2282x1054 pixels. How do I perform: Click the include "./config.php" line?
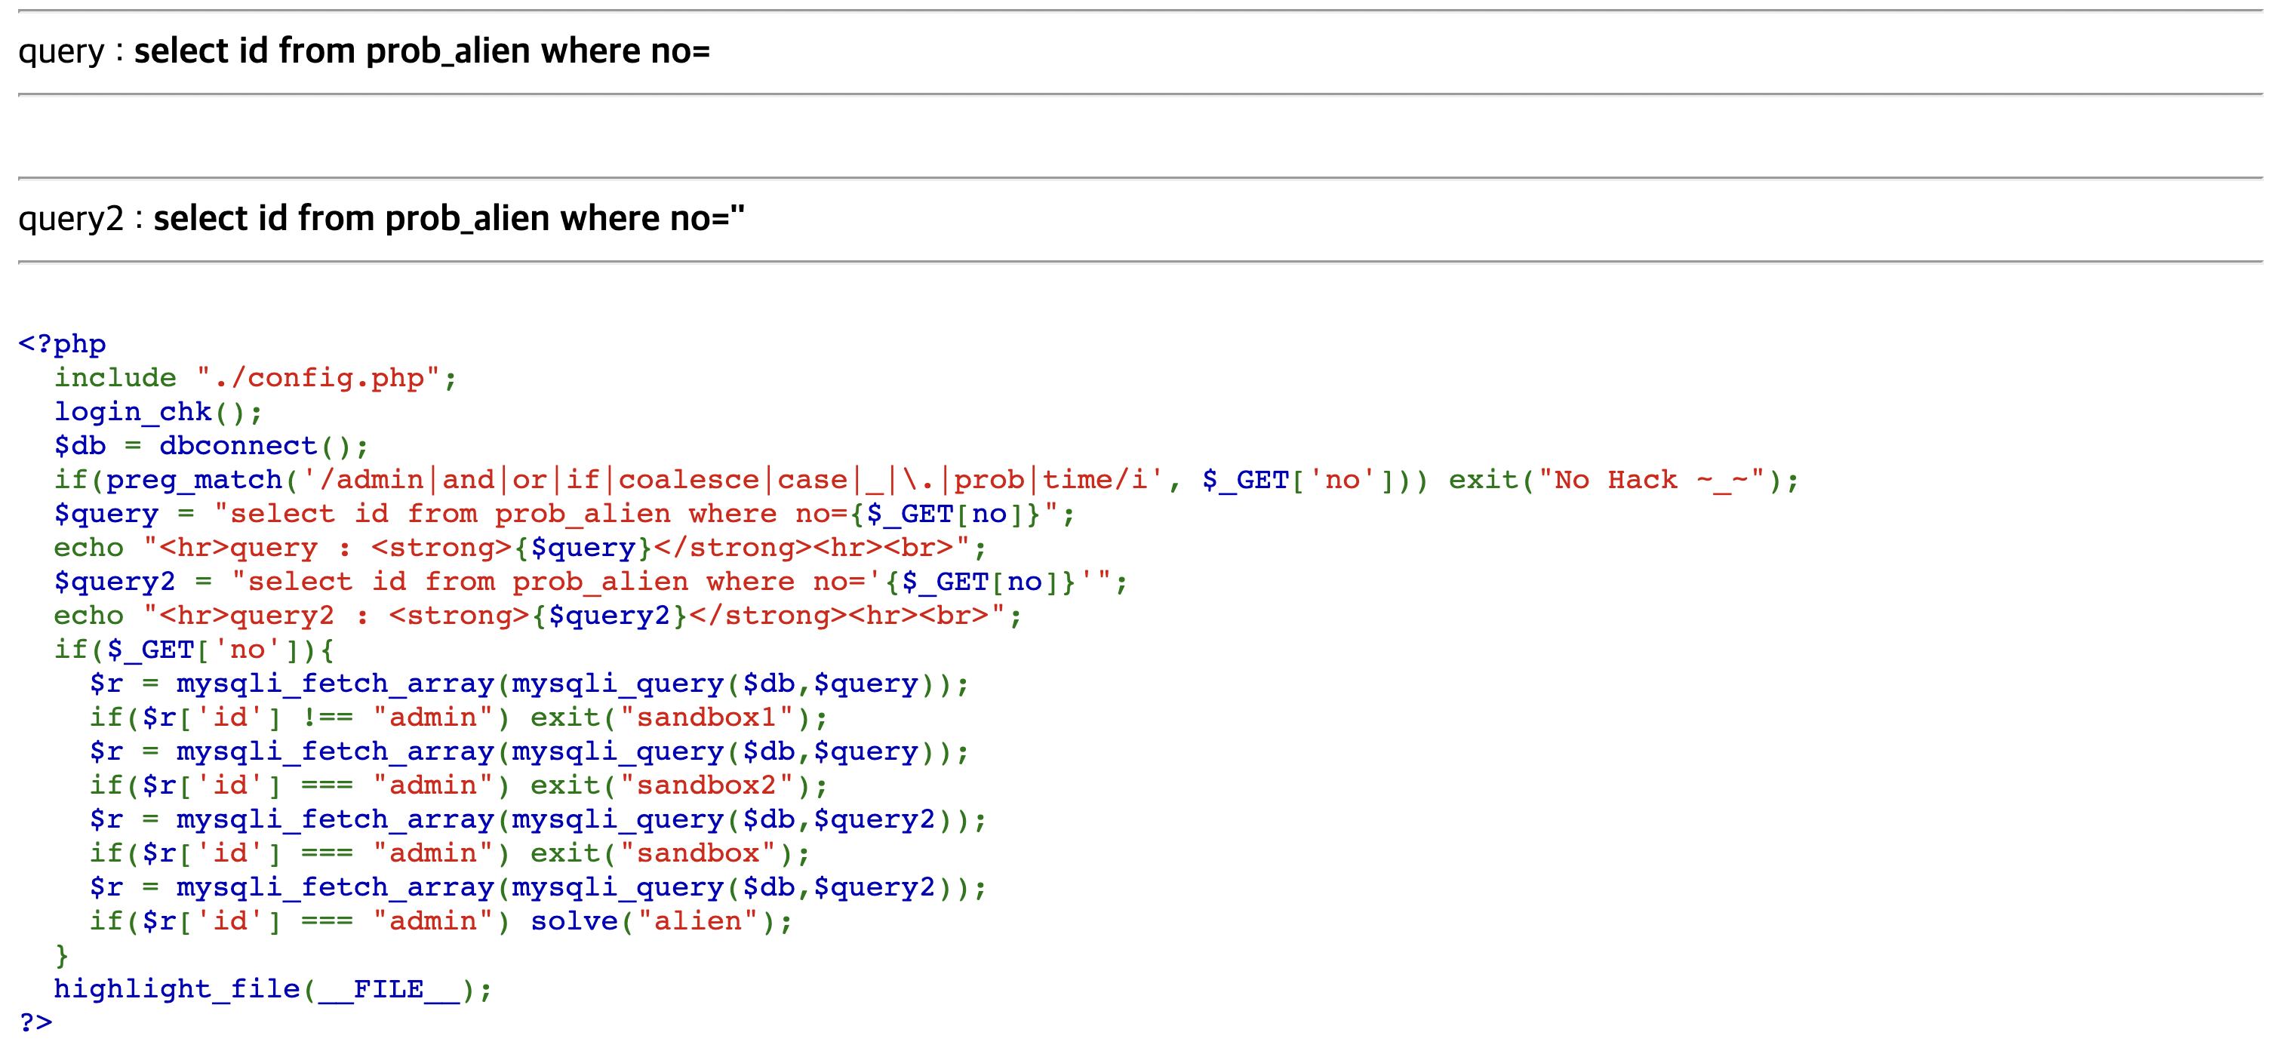pyautogui.click(x=255, y=378)
